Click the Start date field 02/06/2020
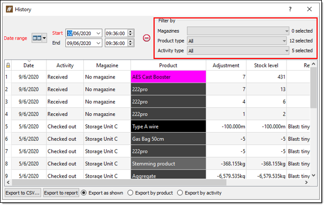 coord(81,33)
